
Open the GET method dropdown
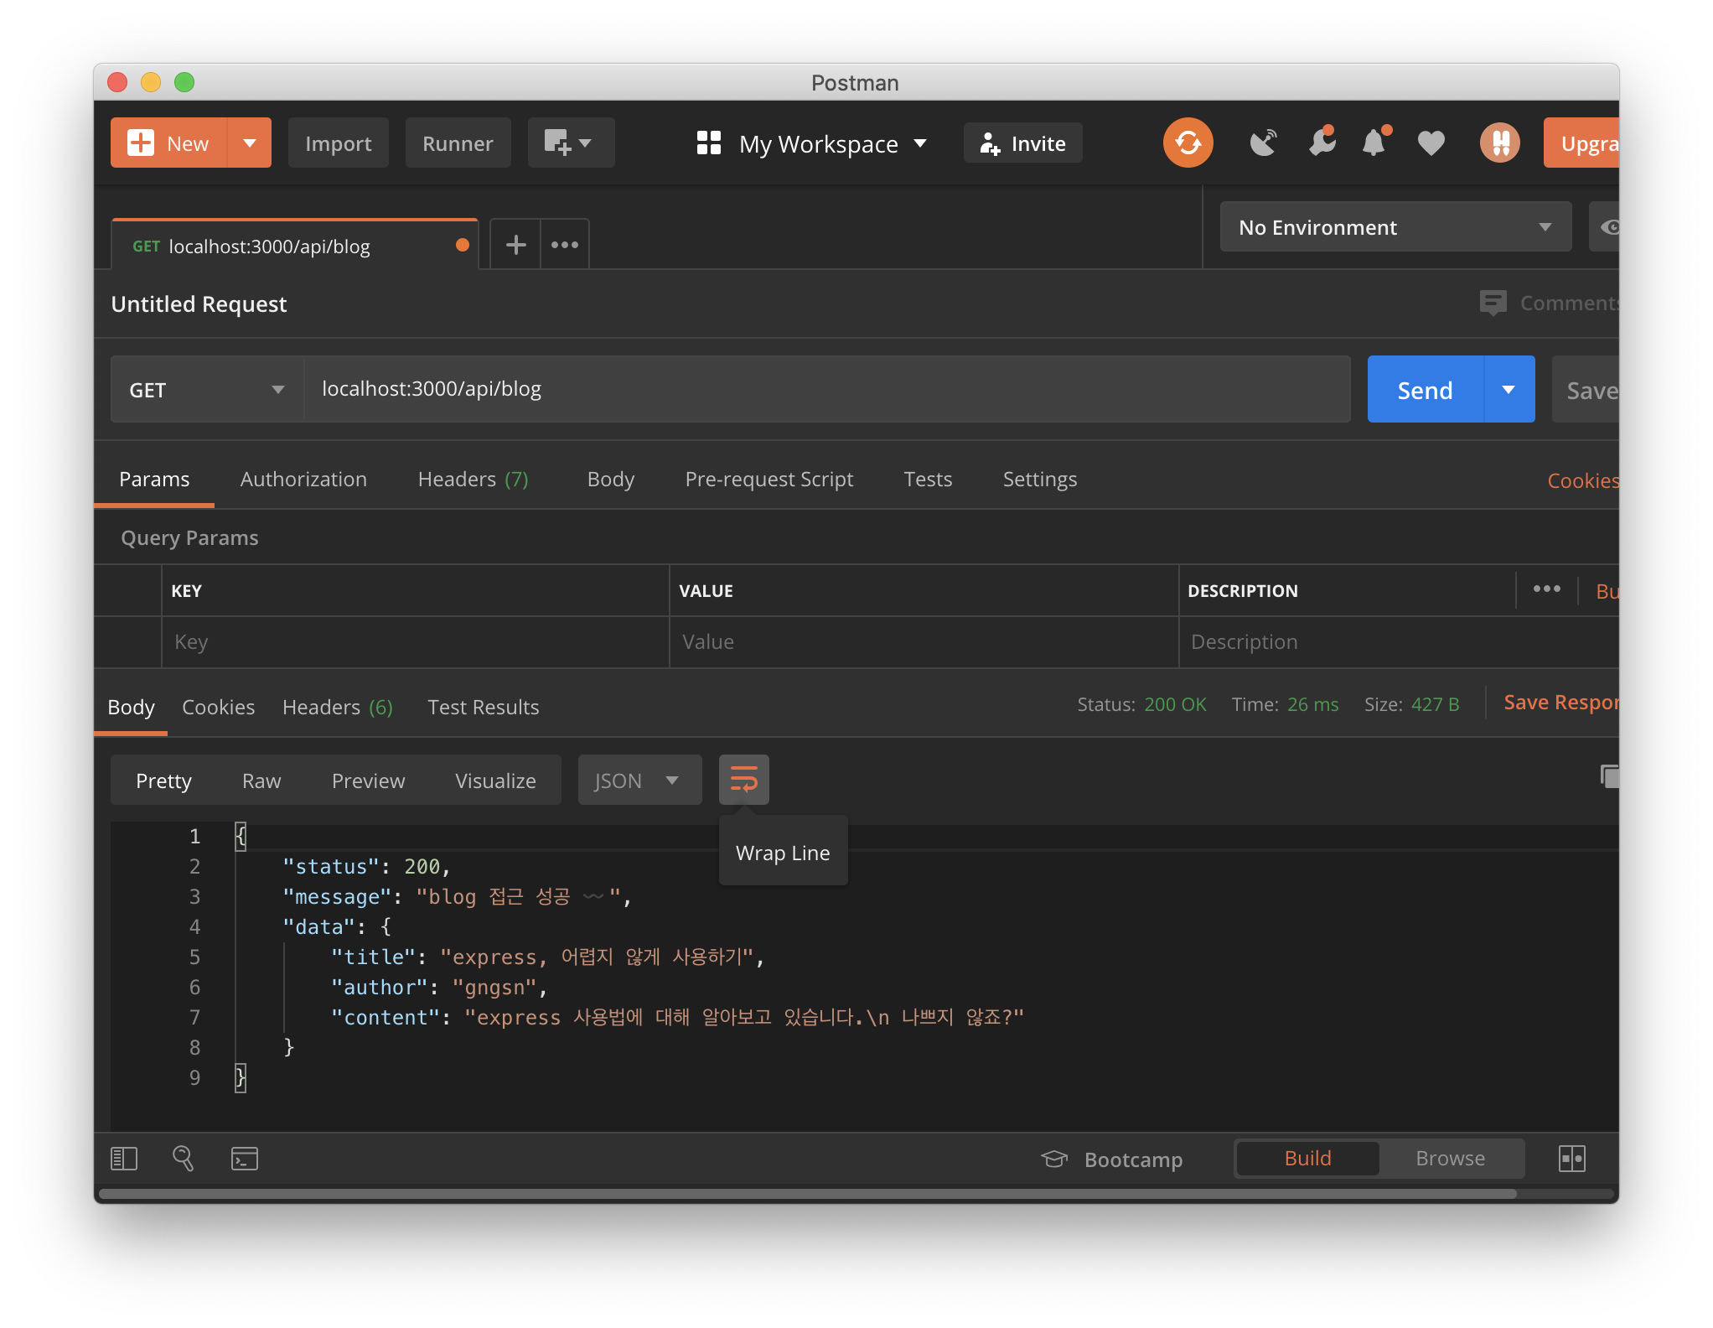click(206, 390)
